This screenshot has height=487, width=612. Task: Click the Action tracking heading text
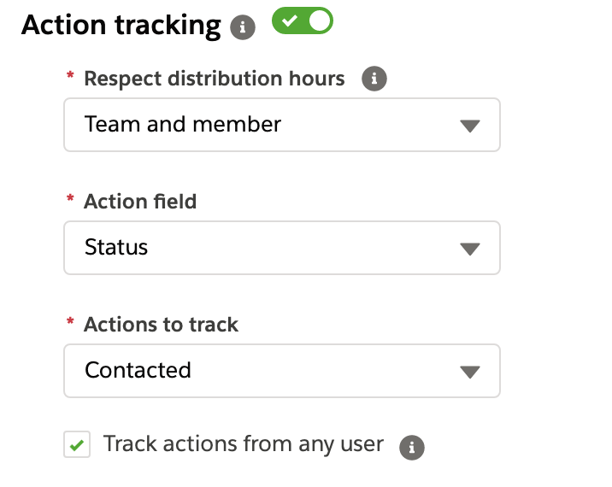[x=121, y=26]
